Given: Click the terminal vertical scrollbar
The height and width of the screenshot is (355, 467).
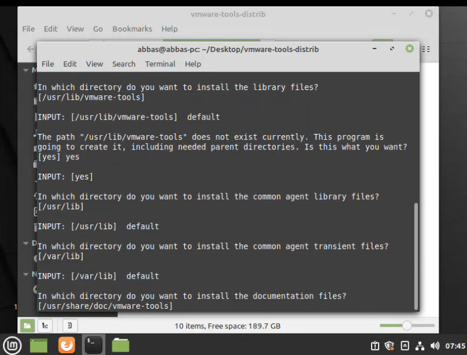Looking at the screenshot, I should click(x=416, y=256).
